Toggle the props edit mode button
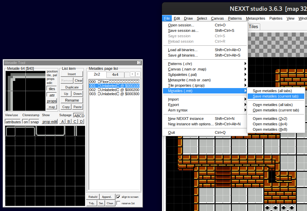This screenshot has width=307, height=211. pyautogui.click(x=52, y=101)
